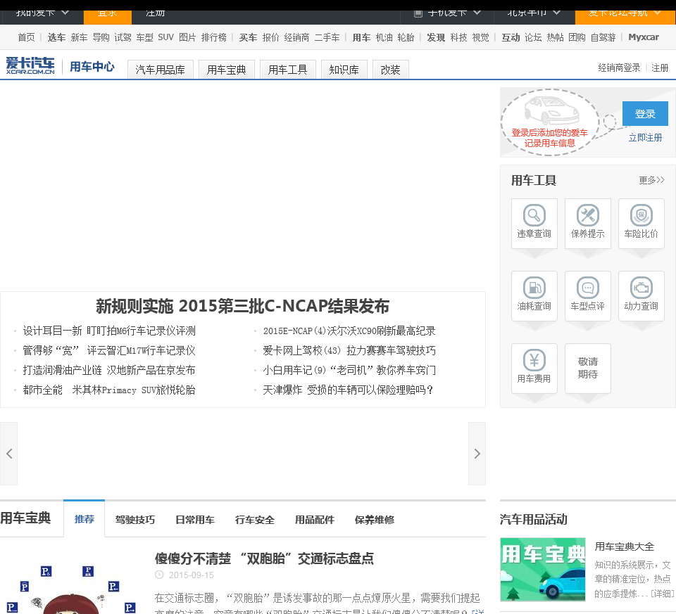Image resolution: width=676 pixels, height=614 pixels.
Task: Open the 车险比价 insurance comparison tool
Action: pyautogui.click(x=641, y=222)
